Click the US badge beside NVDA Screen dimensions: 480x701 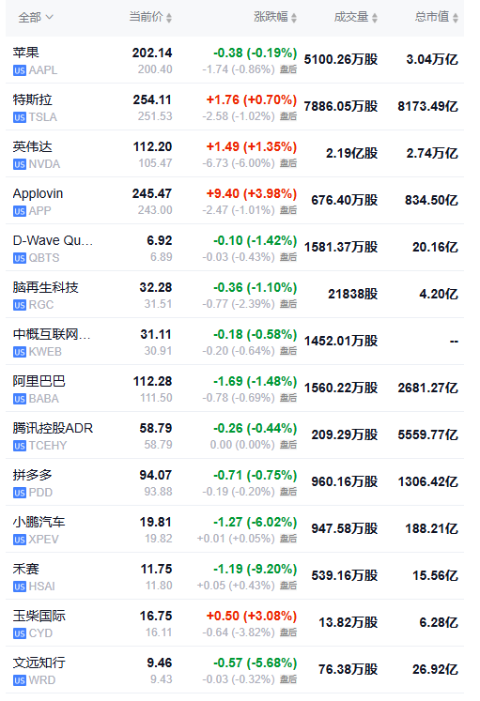point(19,164)
